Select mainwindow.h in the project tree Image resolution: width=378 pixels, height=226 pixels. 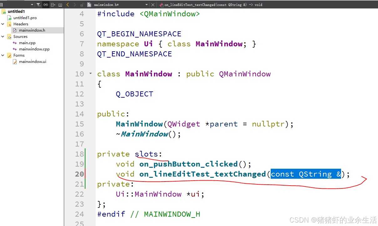coord(32,30)
